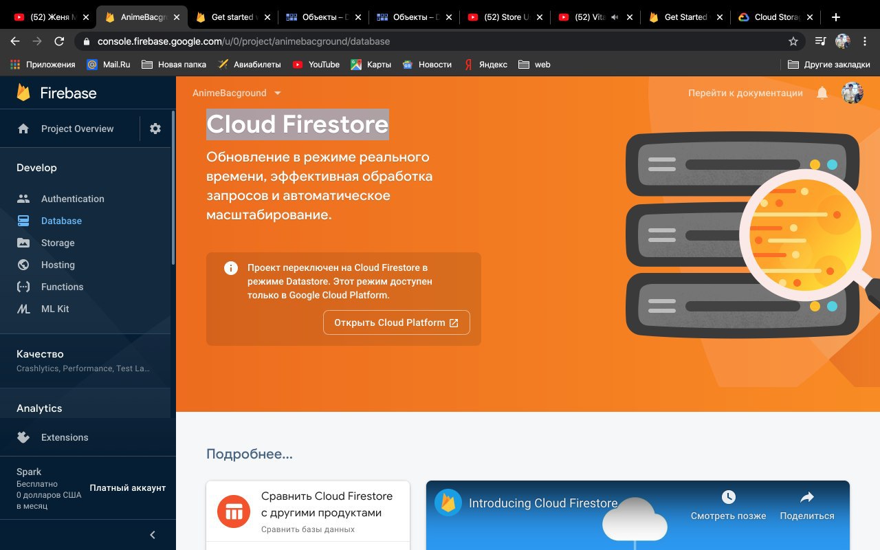The image size is (880, 550).
Task: Click the Открыть Cloud Platform button
Action: [397, 322]
